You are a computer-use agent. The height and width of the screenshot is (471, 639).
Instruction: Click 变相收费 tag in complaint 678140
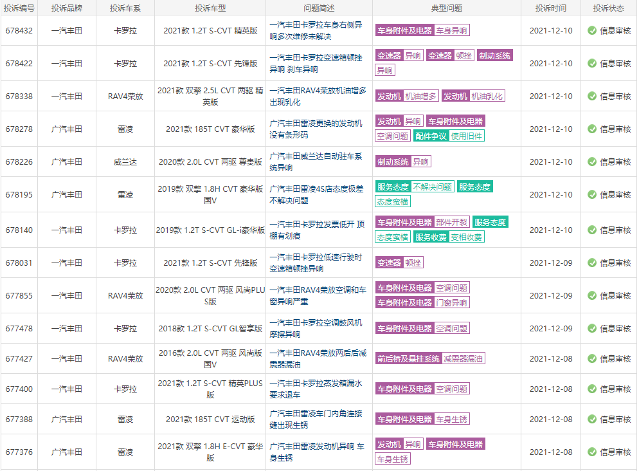467,237
